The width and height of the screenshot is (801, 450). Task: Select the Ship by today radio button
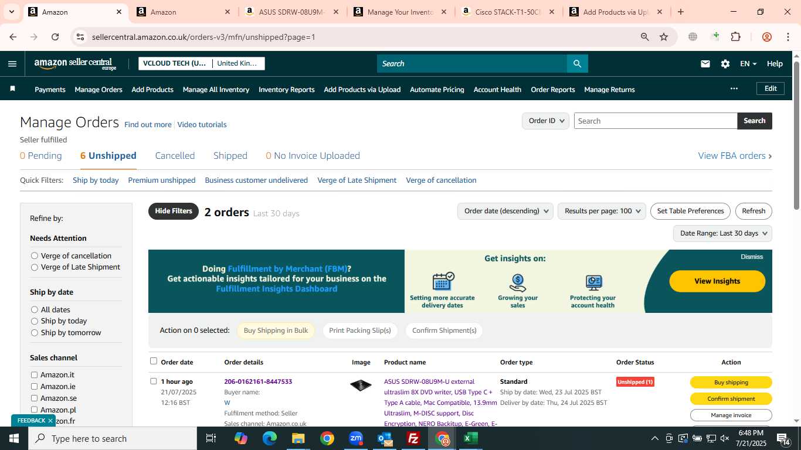coord(35,321)
